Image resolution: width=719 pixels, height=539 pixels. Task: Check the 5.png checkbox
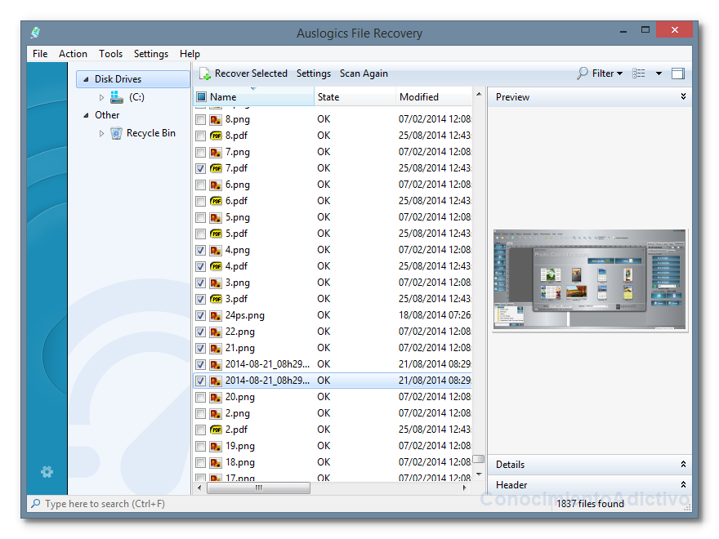click(200, 218)
